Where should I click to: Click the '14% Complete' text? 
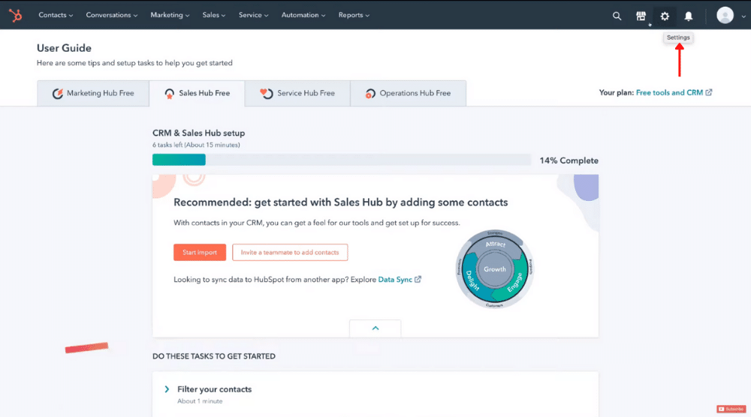569,160
